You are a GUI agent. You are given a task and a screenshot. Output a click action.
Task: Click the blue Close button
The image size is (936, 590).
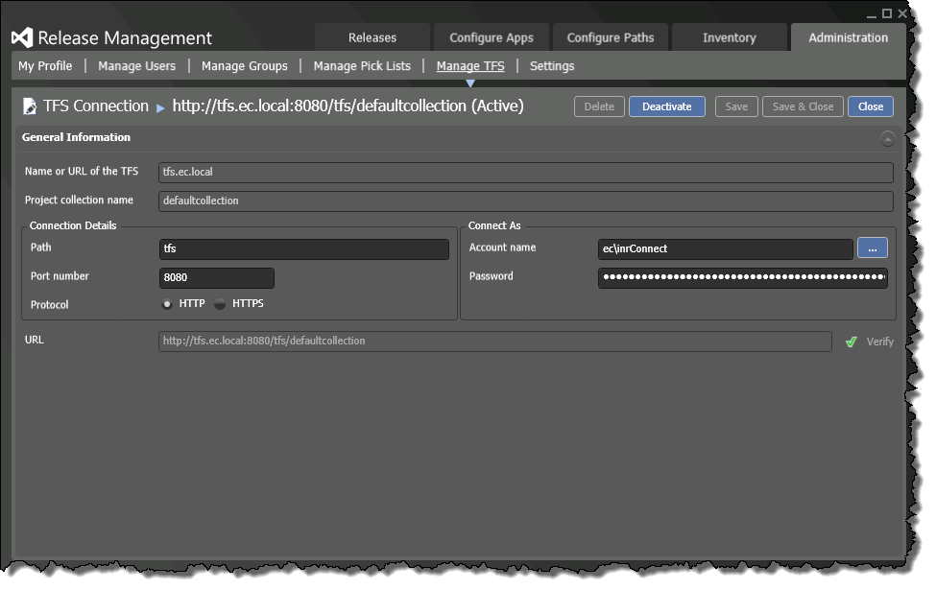(871, 106)
